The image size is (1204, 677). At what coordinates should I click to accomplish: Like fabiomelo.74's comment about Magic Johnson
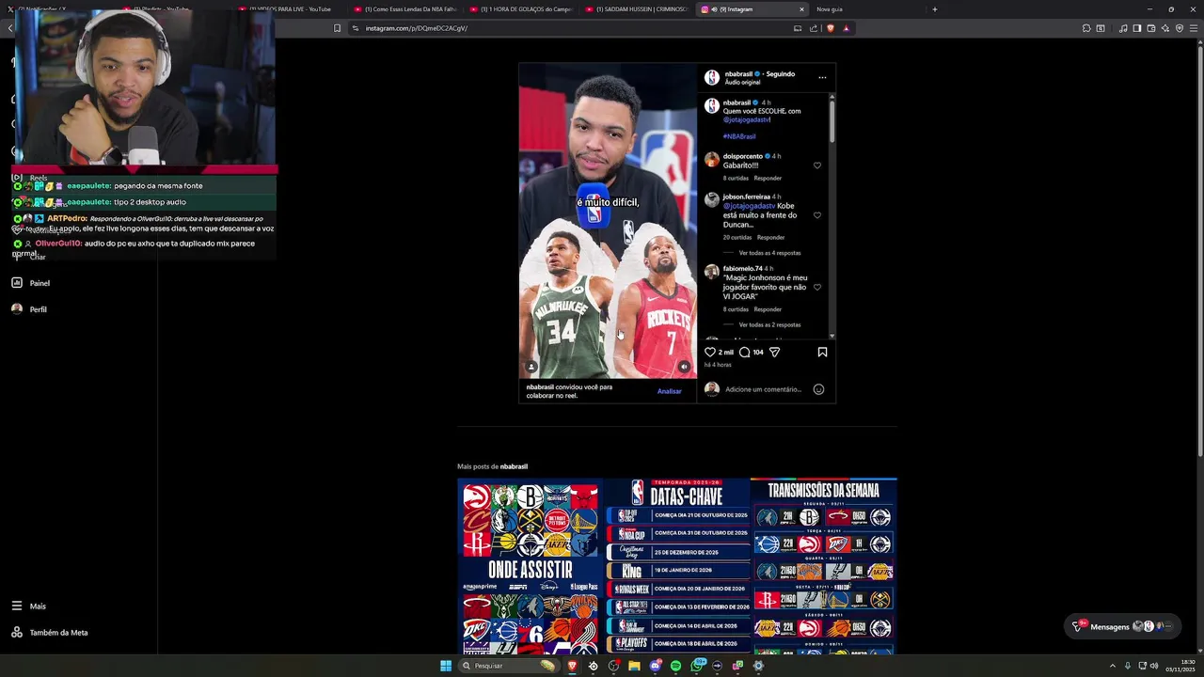point(816,287)
